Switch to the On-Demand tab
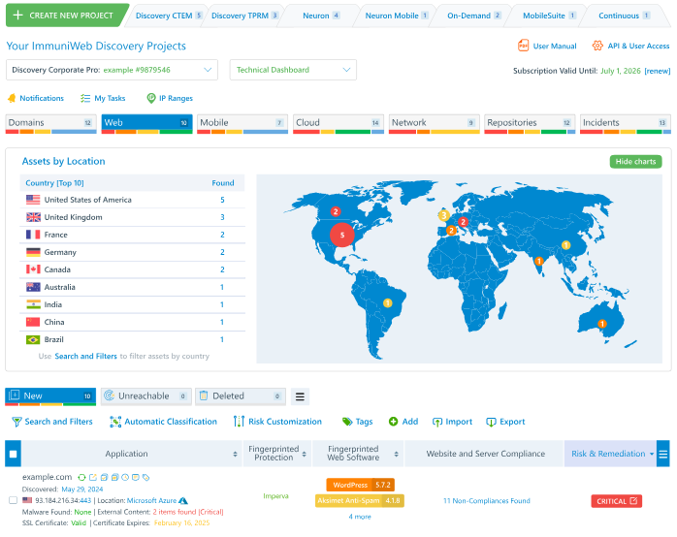 click(x=473, y=16)
